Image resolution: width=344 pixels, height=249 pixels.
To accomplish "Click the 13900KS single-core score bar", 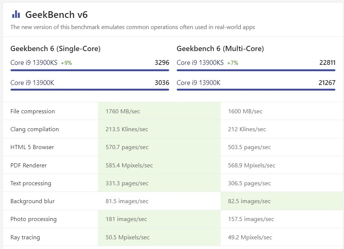I will click(x=90, y=70).
